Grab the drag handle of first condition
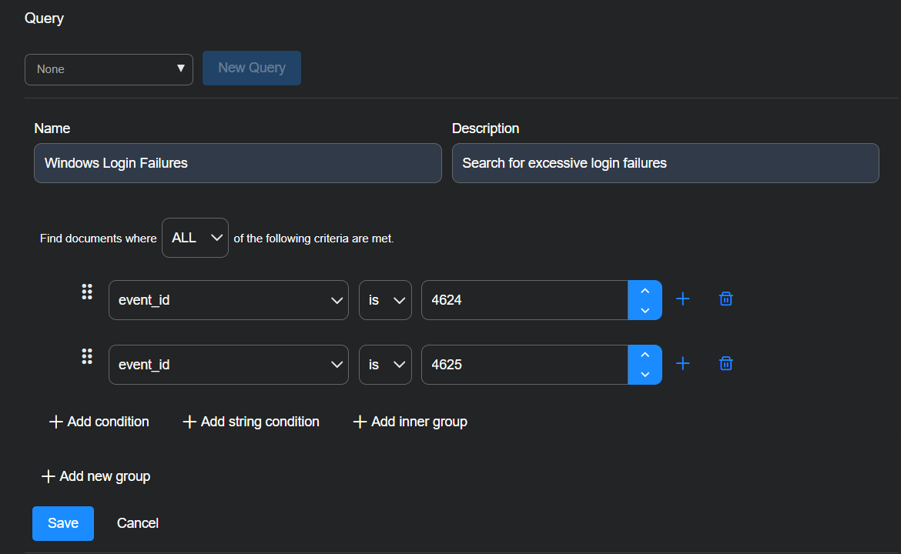The height and width of the screenshot is (554, 901). (x=87, y=292)
